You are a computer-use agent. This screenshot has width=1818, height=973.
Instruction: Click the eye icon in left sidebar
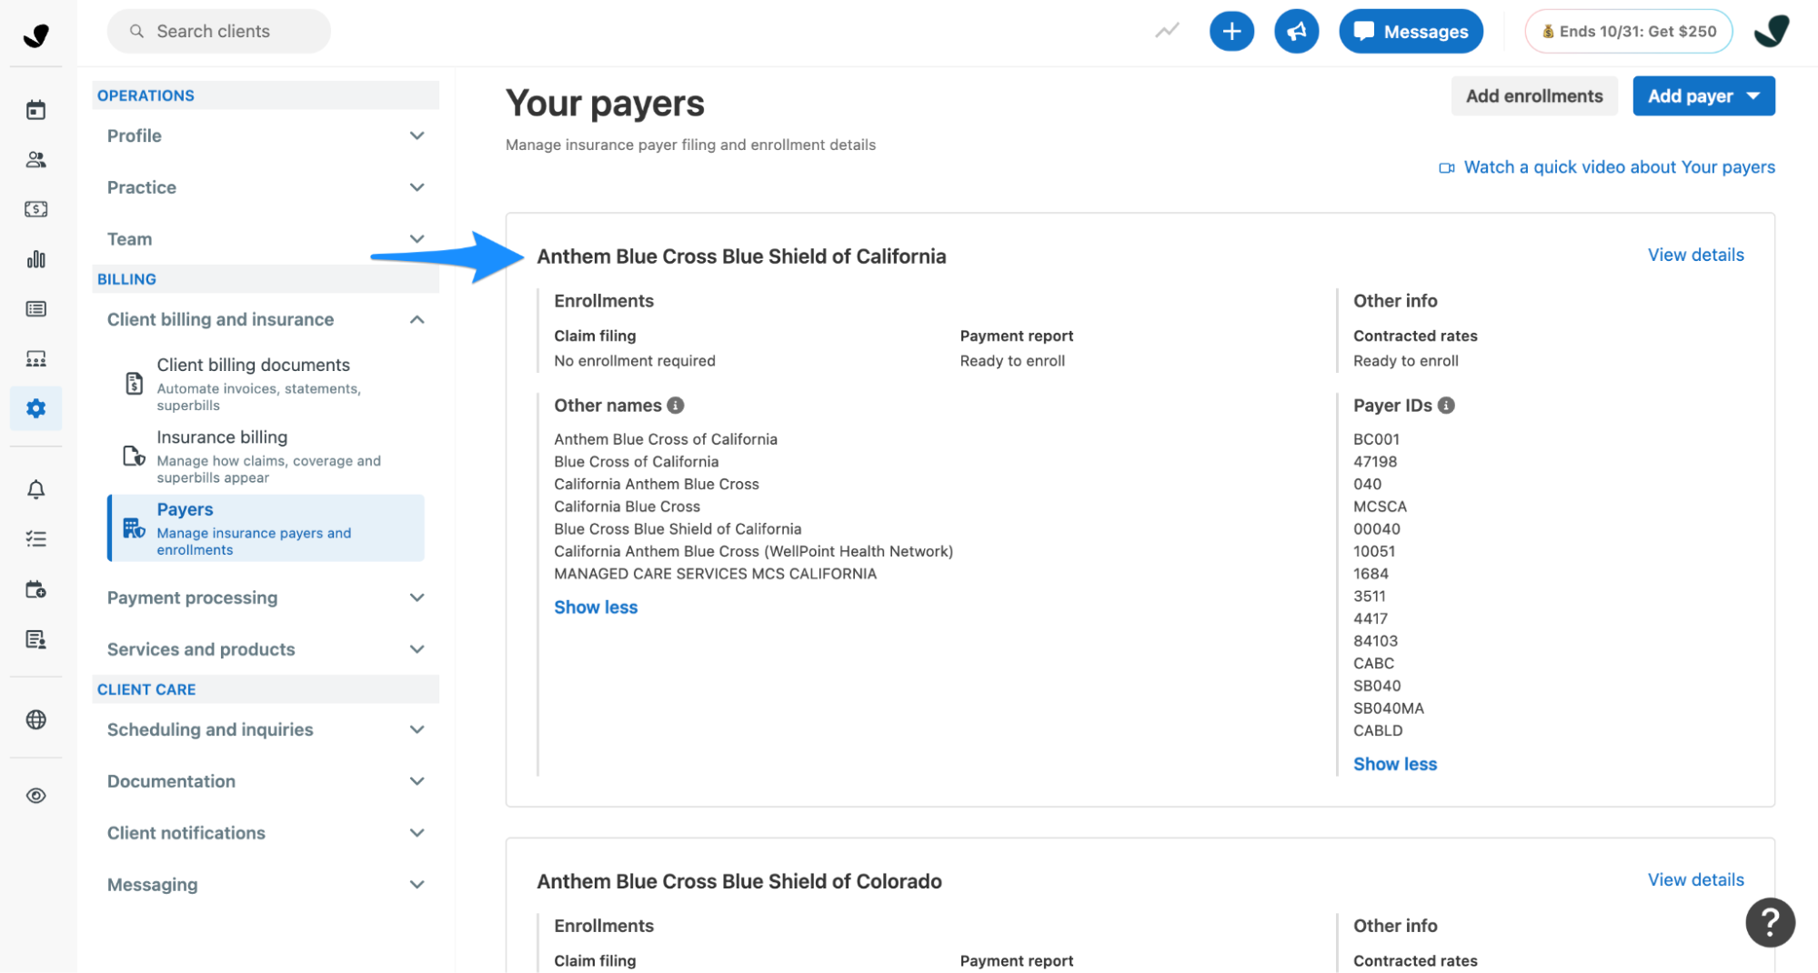pos(35,796)
